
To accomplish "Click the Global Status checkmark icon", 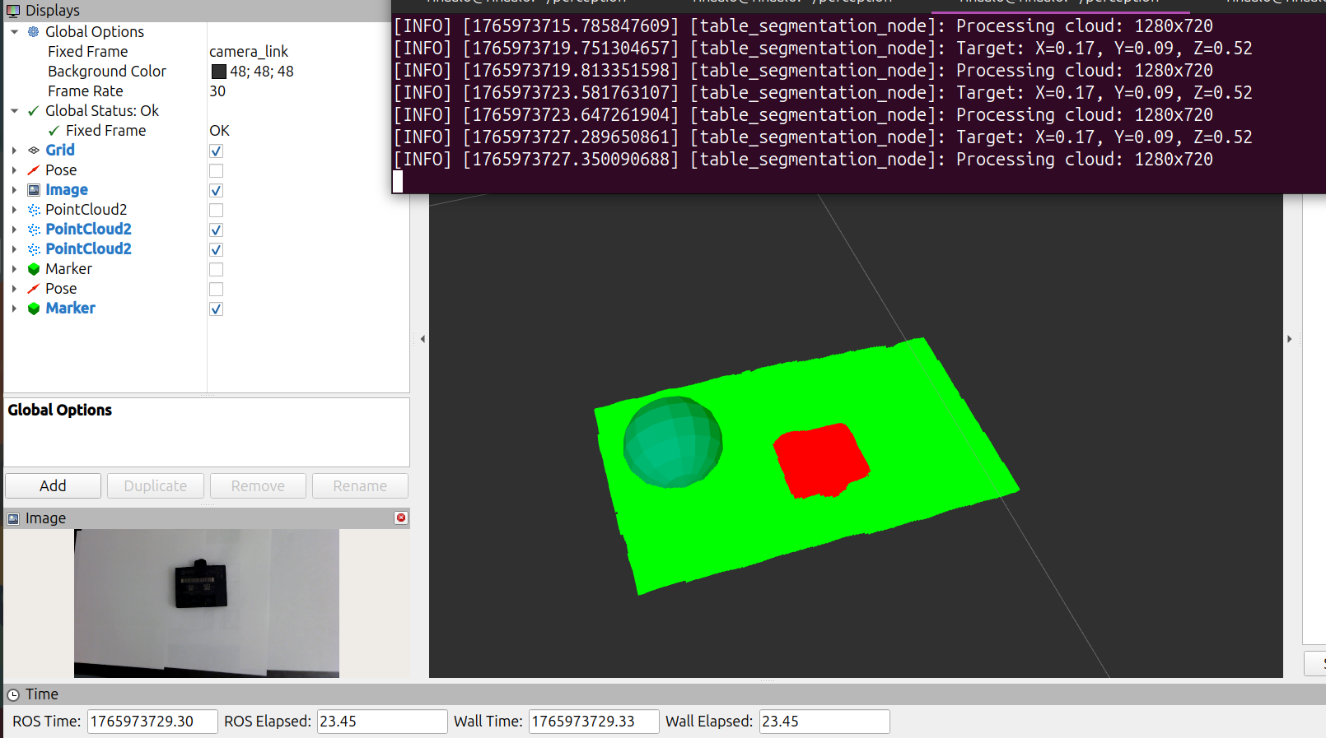I will [34, 110].
